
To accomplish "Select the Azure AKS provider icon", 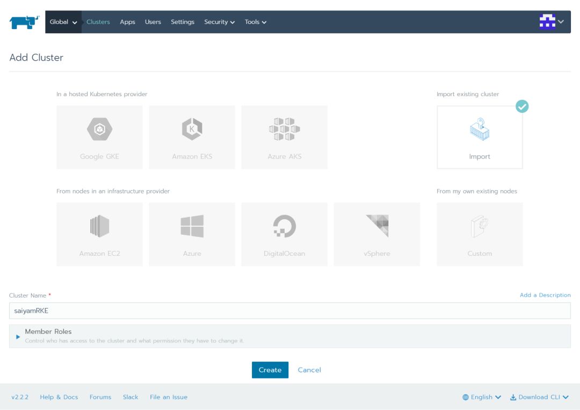I will pyautogui.click(x=285, y=129).
